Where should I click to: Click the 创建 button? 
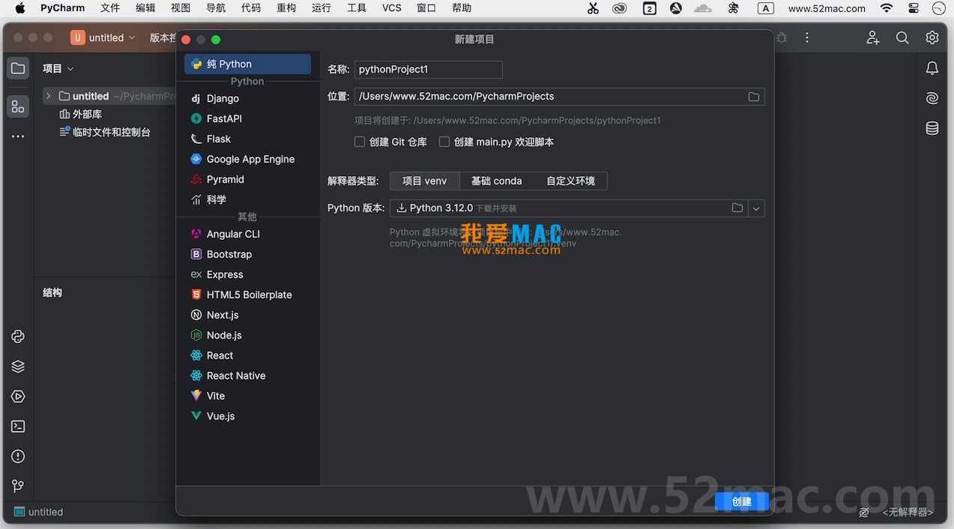tap(742, 501)
